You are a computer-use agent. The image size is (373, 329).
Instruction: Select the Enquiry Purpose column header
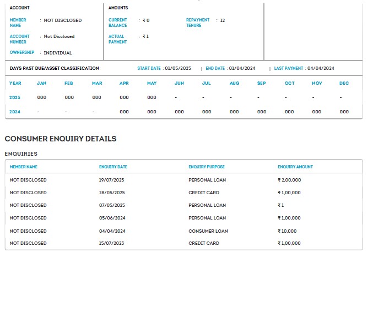(207, 167)
